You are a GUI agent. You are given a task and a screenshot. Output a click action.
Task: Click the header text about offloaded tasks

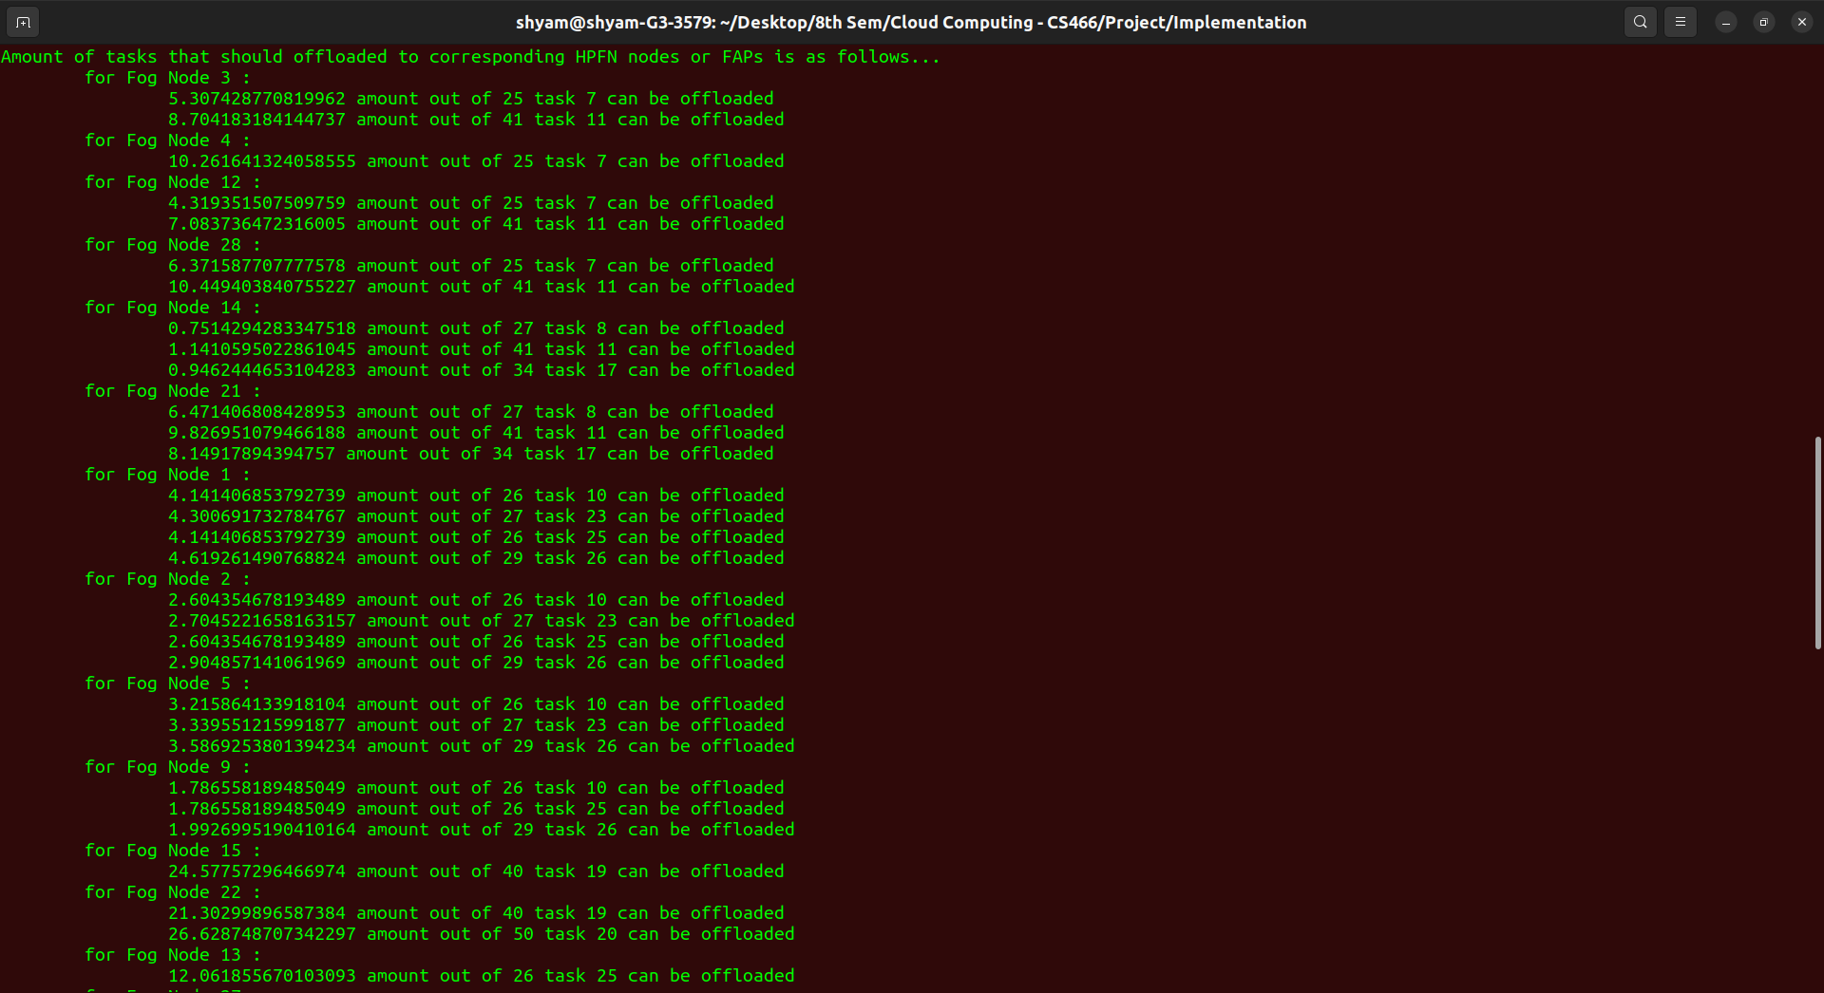469,56
